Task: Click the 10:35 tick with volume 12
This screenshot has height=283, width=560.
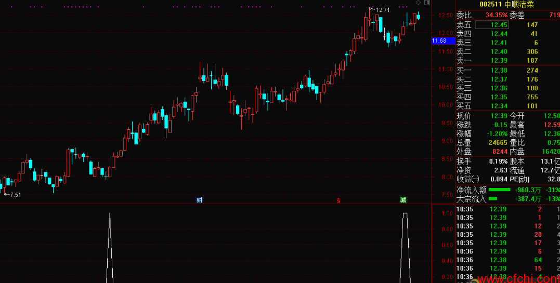Action: pyautogui.click(x=508, y=226)
